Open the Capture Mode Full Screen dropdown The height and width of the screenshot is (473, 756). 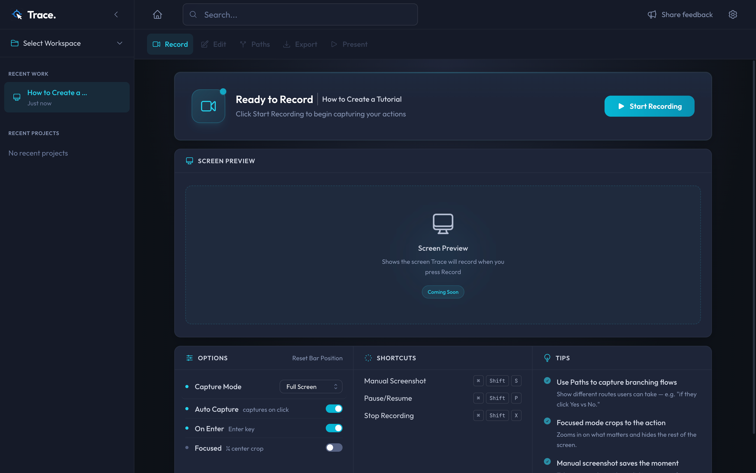pos(311,387)
